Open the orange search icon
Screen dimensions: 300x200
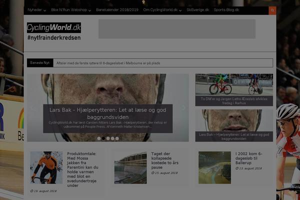pos(272,10)
